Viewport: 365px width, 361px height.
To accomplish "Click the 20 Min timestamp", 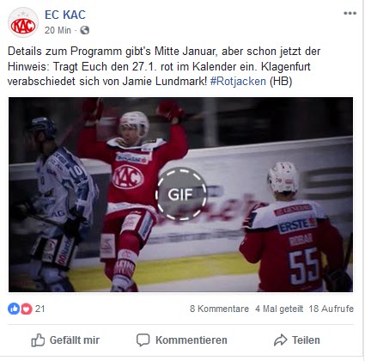I will coord(58,30).
